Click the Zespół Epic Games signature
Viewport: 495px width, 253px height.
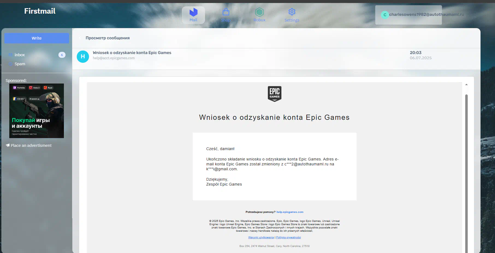[224, 184]
